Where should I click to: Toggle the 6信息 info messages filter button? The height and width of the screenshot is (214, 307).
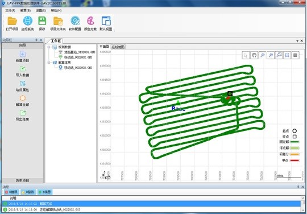click(45, 192)
